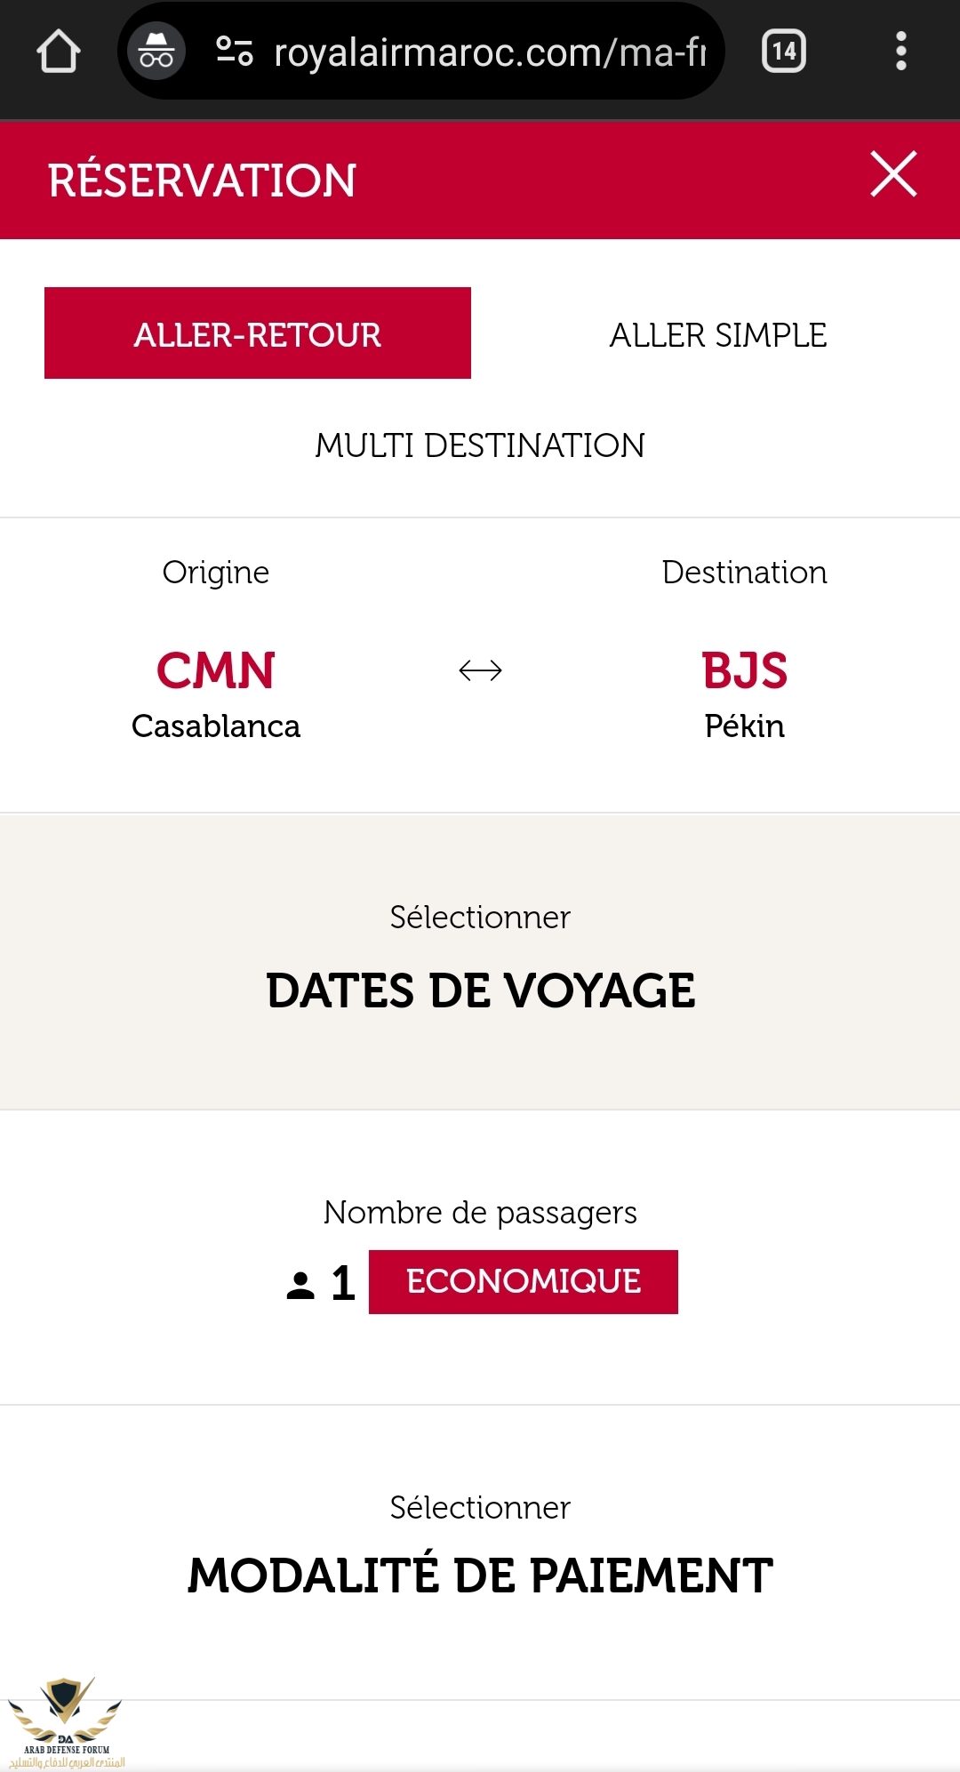
Task: Tap the passenger person icon
Action: point(300,1285)
